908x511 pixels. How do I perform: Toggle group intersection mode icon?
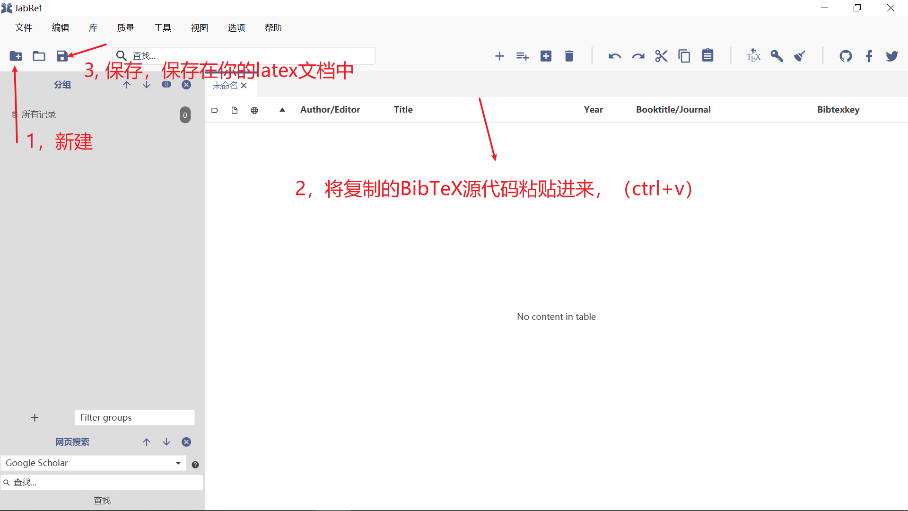(x=166, y=85)
